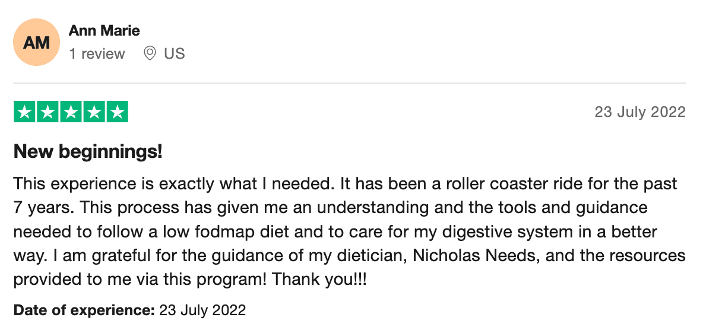Click the first green rating star
Screen dimensions: 703x330
coord(25,112)
